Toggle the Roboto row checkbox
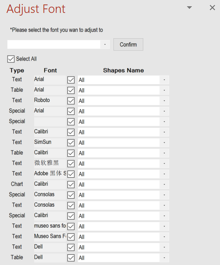This screenshot has width=220, height=265. coord(71,101)
